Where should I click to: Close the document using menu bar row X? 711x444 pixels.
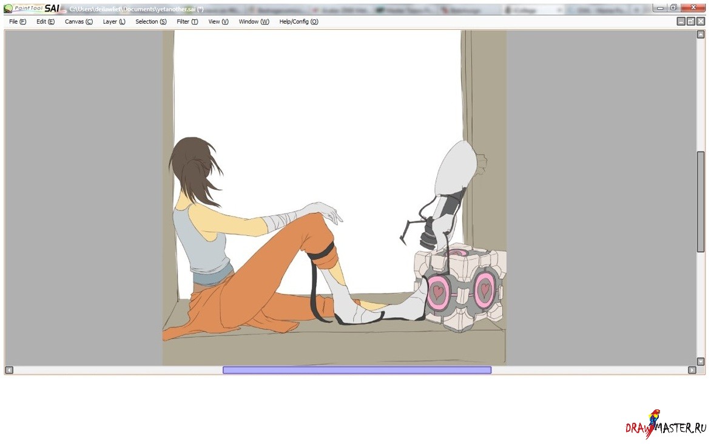click(x=701, y=21)
